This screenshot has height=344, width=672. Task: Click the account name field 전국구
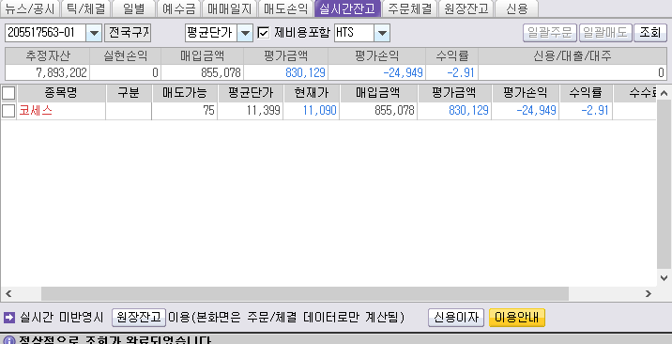coord(128,33)
